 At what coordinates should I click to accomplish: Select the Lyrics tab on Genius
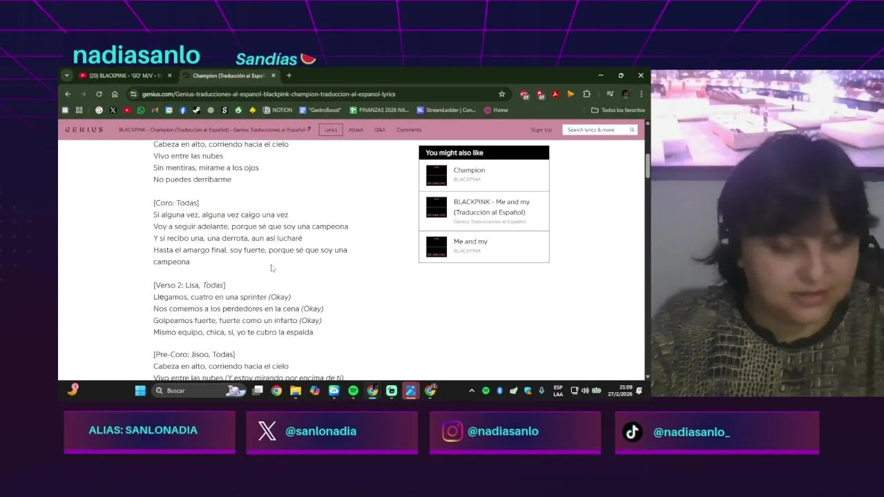pyautogui.click(x=331, y=130)
